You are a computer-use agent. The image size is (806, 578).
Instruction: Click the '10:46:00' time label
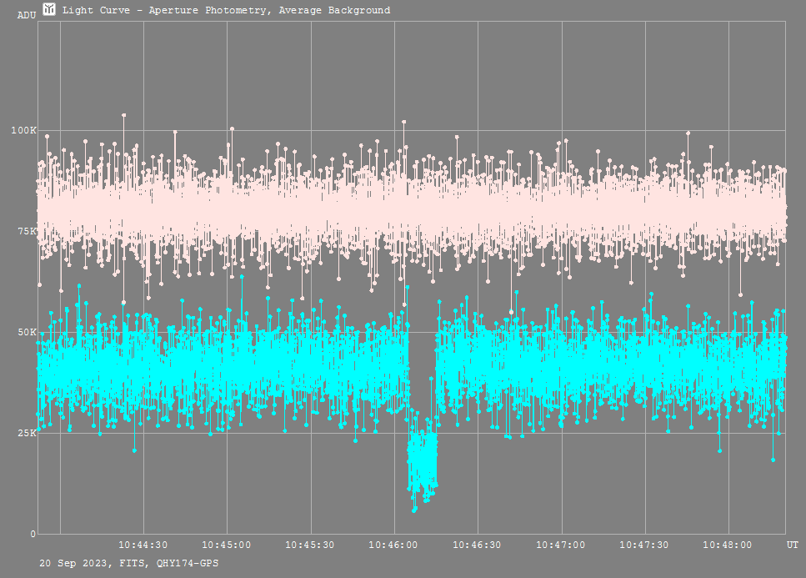coord(393,545)
